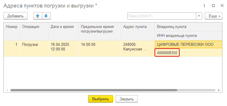Click the Номер column header
Image resolution: width=227 pixels, height=106 pixels.
(12, 31)
